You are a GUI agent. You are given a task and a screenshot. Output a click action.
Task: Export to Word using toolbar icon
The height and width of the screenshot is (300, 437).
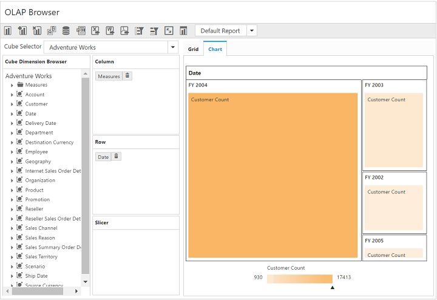click(x=110, y=31)
